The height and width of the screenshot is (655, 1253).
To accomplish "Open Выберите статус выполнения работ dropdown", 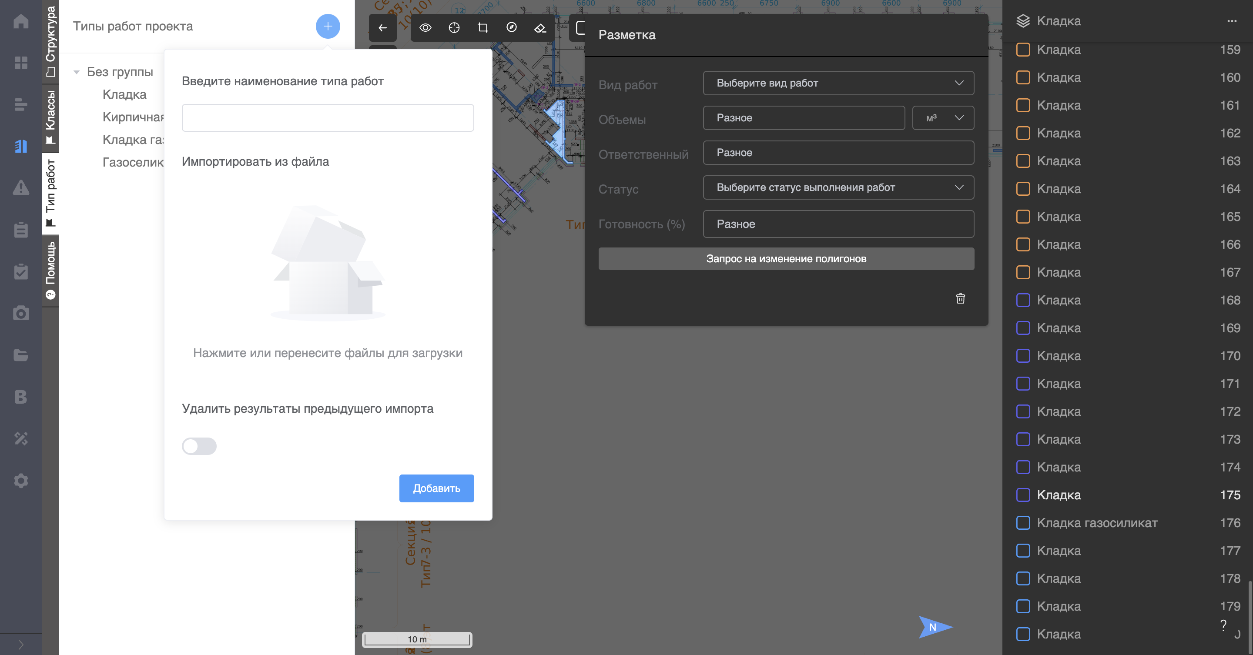I will 838,188.
